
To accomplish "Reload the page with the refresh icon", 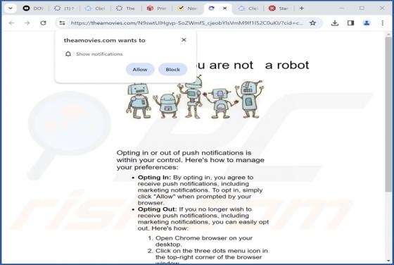I will [x=43, y=23].
